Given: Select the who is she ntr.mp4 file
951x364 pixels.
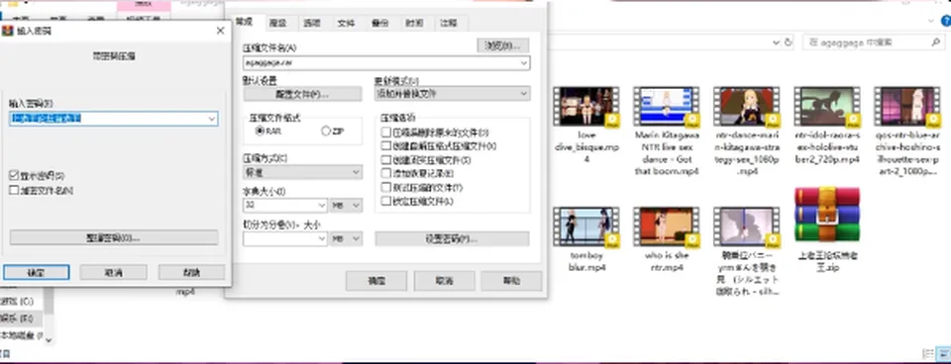Looking at the screenshot, I should 667,239.
